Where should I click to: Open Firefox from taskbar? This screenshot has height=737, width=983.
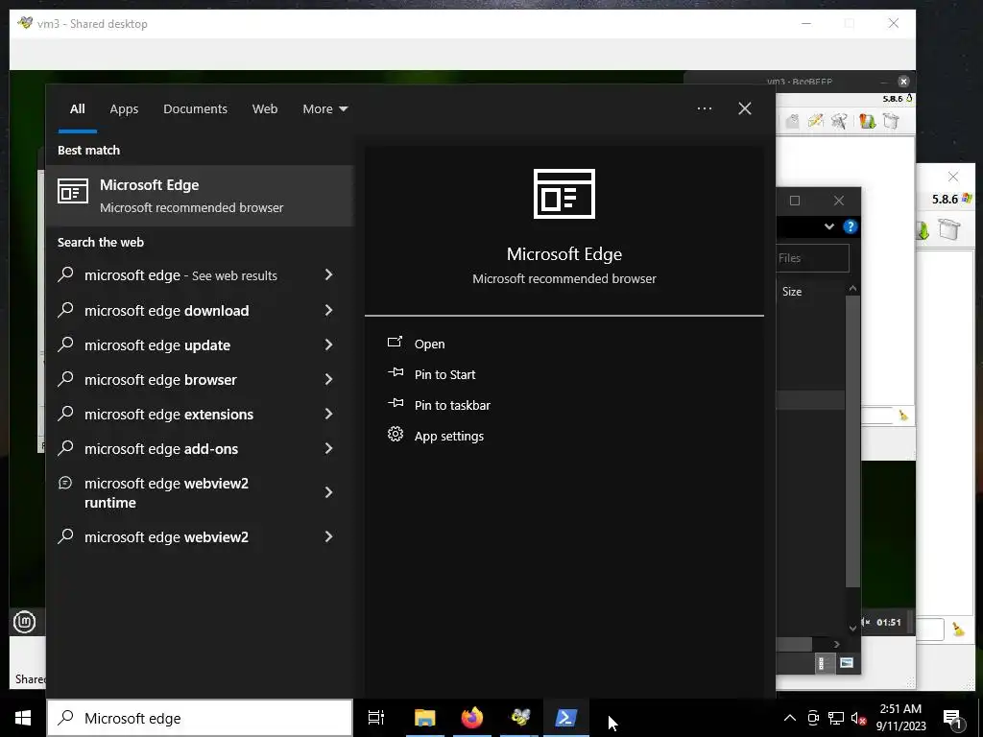coord(472,718)
